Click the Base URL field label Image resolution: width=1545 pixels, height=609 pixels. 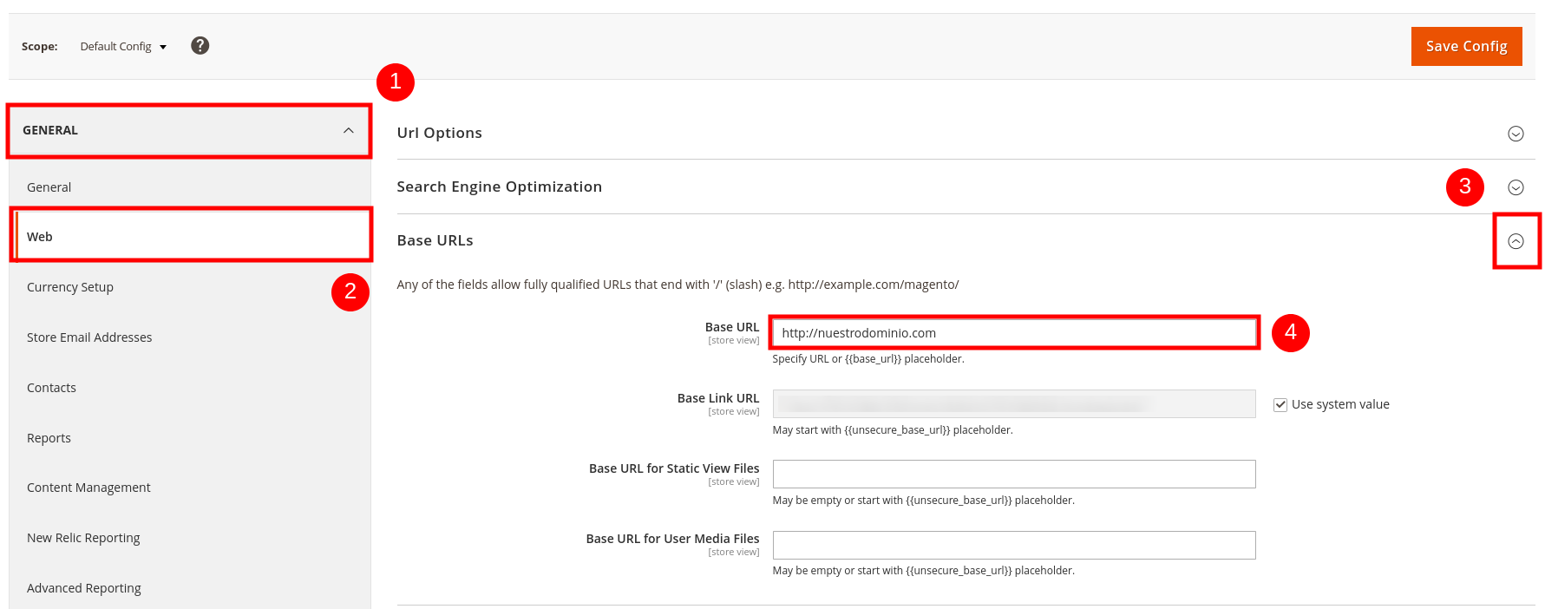732,327
